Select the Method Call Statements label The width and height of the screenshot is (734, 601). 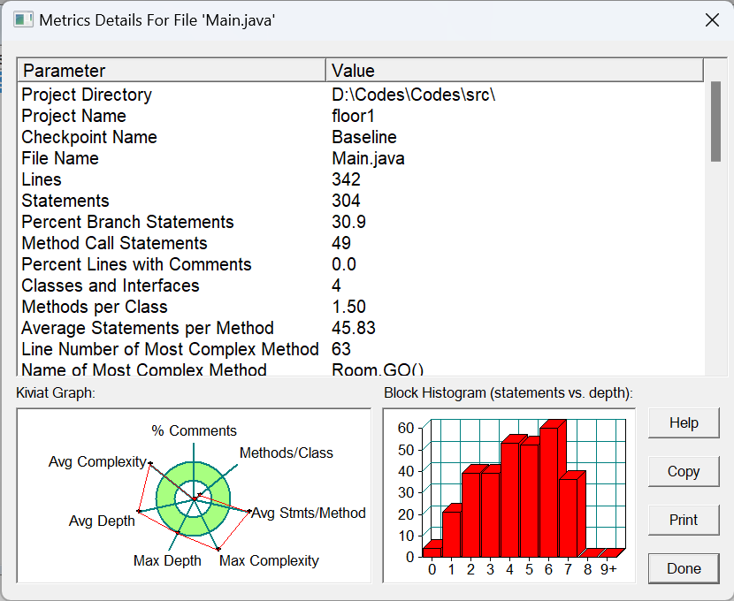pyautogui.click(x=114, y=243)
